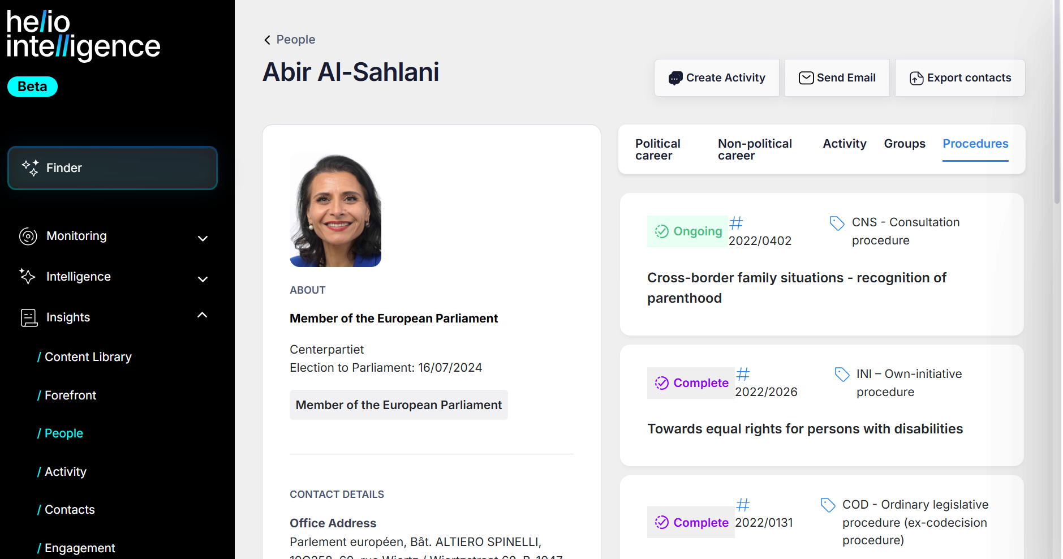
Task: Expand the Monitoring menu chevron
Action: (203, 238)
